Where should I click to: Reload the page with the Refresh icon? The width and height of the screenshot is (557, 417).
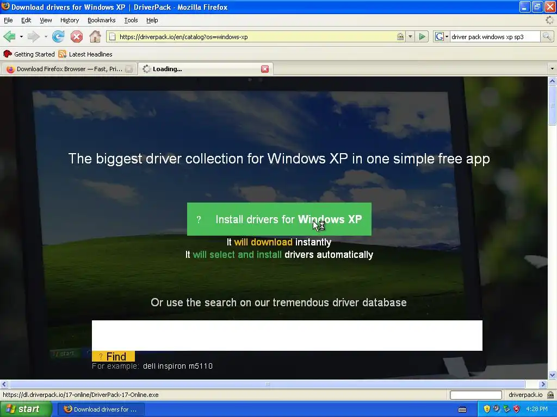pyautogui.click(x=58, y=36)
